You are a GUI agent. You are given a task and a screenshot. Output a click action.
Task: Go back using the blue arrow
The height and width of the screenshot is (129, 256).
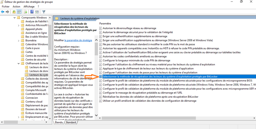(2, 12)
